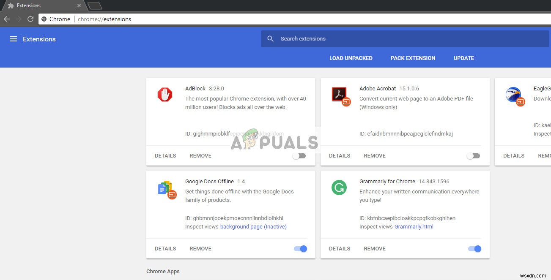Open DETAILS for Grammarly for Chrome
This screenshot has height=280, width=551.
click(x=340, y=249)
